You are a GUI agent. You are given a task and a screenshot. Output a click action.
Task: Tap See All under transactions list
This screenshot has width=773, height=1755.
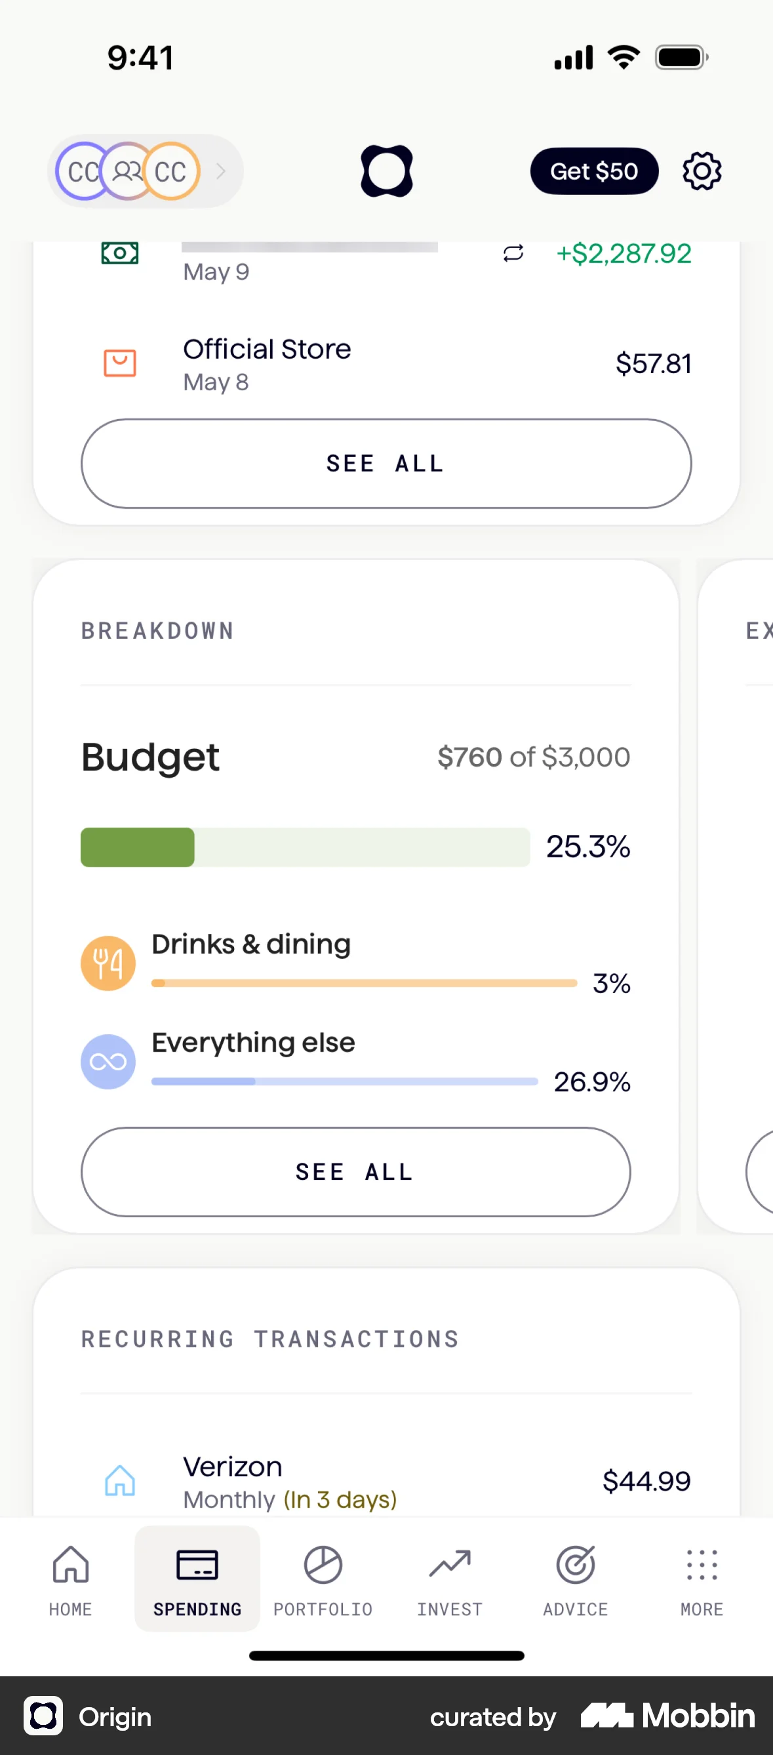click(386, 463)
